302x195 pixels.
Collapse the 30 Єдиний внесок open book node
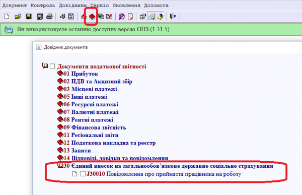point(60,165)
